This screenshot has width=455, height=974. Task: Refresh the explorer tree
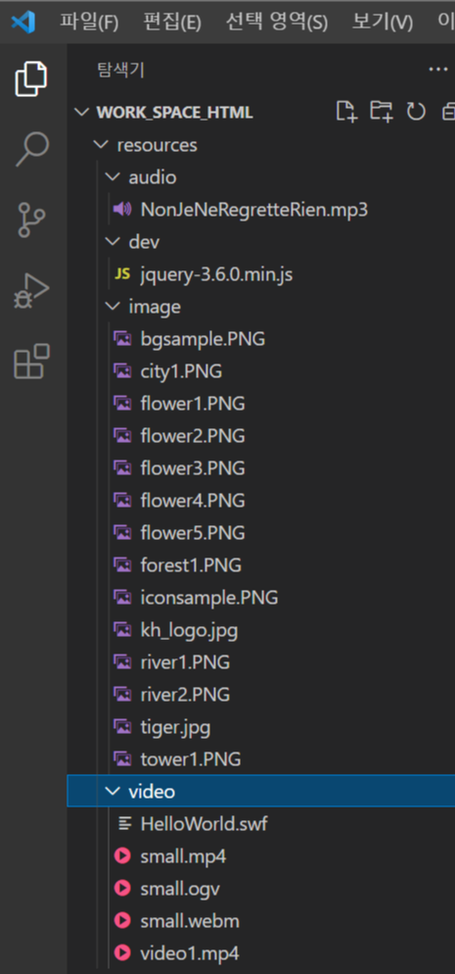(x=416, y=112)
